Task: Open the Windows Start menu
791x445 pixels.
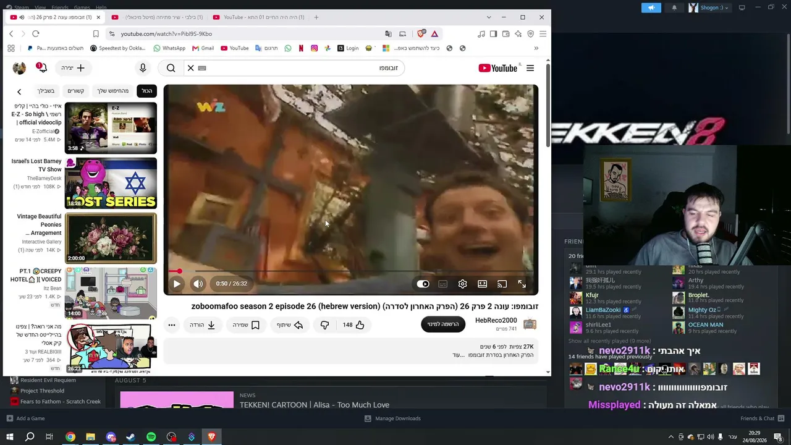Action: click(10, 437)
